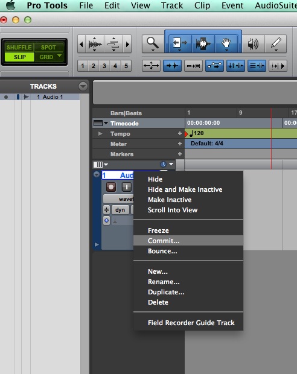The width and height of the screenshot is (297, 374).
Task: Record enable Audio 1 track
Action: tap(111, 187)
